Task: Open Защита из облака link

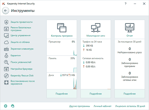Action: 20,42
